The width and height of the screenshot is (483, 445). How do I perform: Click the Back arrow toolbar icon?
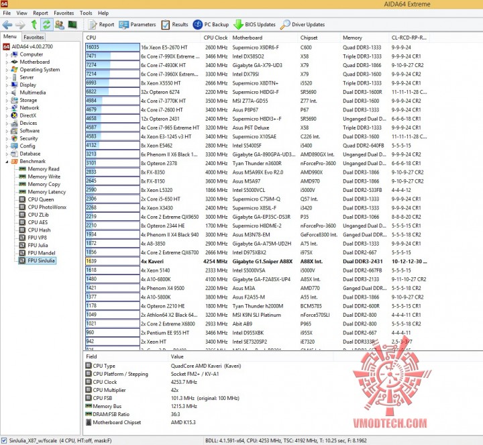click(7, 24)
